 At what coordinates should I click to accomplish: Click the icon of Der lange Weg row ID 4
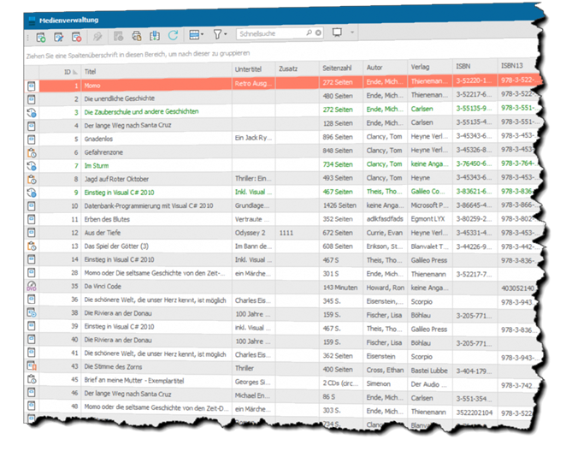point(32,127)
